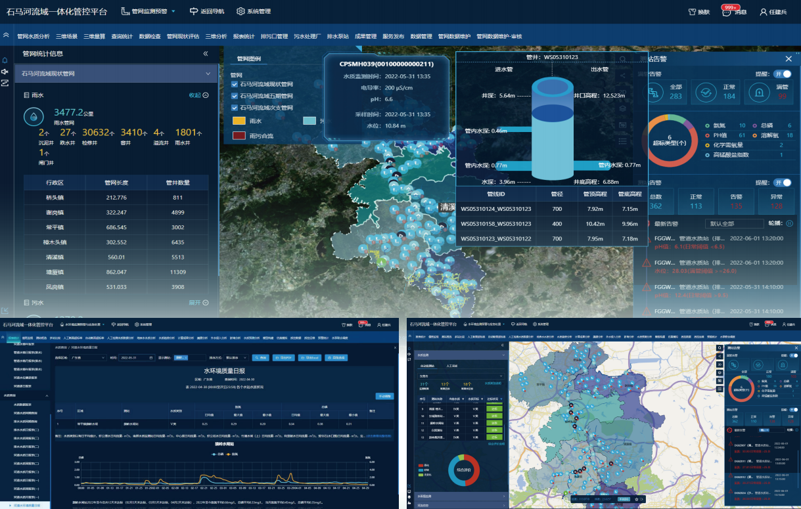Open the 消息 messages with 999+ badge
Image resolution: width=801 pixels, height=509 pixels.
(x=727, y=11)
